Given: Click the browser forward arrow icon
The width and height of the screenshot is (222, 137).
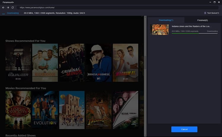Looking at the screenshot, I should pyautogui.click(x=8, y=7).
